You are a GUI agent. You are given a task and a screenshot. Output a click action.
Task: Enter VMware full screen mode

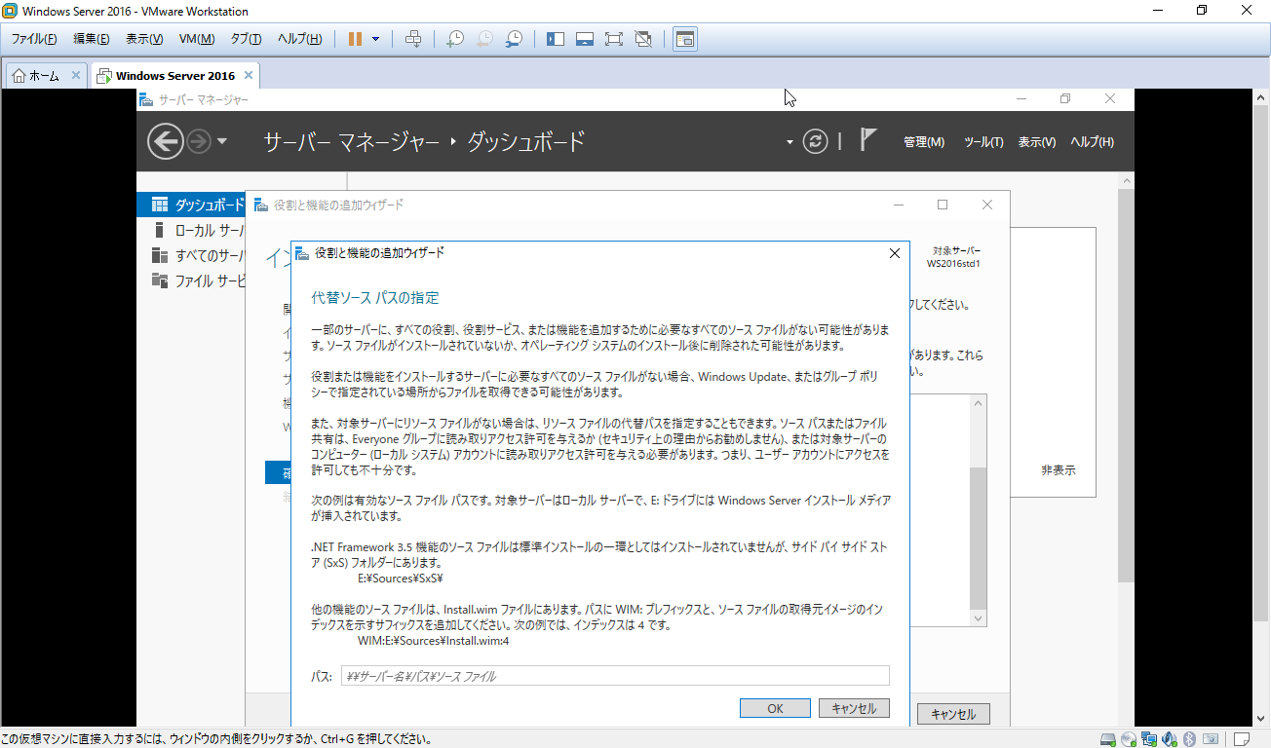[613, 39]
